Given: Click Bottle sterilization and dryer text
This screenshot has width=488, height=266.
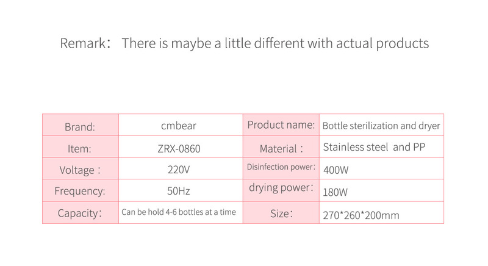Looking at the screenshot, I should [381, 126].
